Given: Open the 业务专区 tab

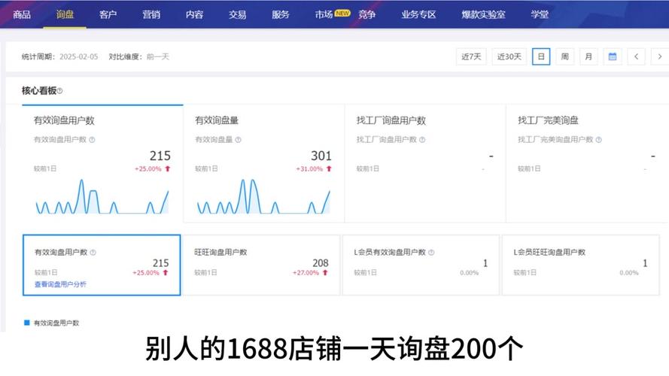Looking at the screenshot, I should pos(418,14).
